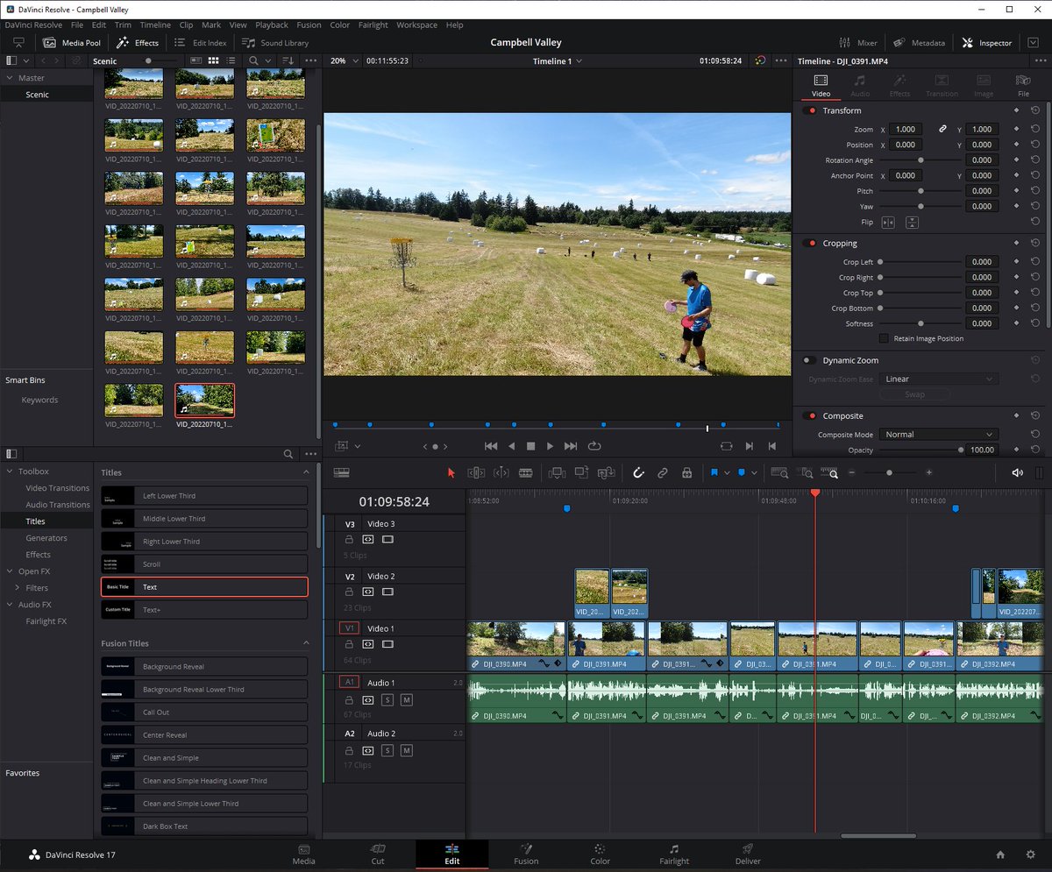Image resolution: width=1052 pixels, height=872 pixels.
Task: Switch to the Cut page
Action: click(378, 854)
